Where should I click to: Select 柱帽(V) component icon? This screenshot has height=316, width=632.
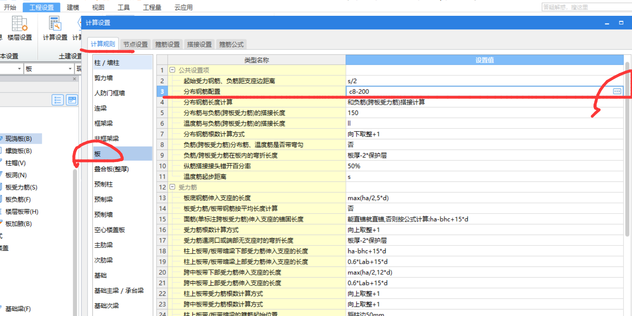click(1, 163)
